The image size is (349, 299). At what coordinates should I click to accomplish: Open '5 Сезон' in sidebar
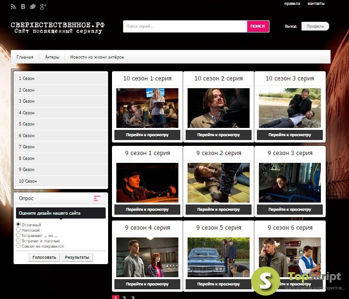[x=61, y=124]
